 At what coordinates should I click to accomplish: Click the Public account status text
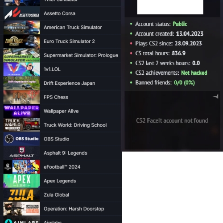tap(180, 24)
